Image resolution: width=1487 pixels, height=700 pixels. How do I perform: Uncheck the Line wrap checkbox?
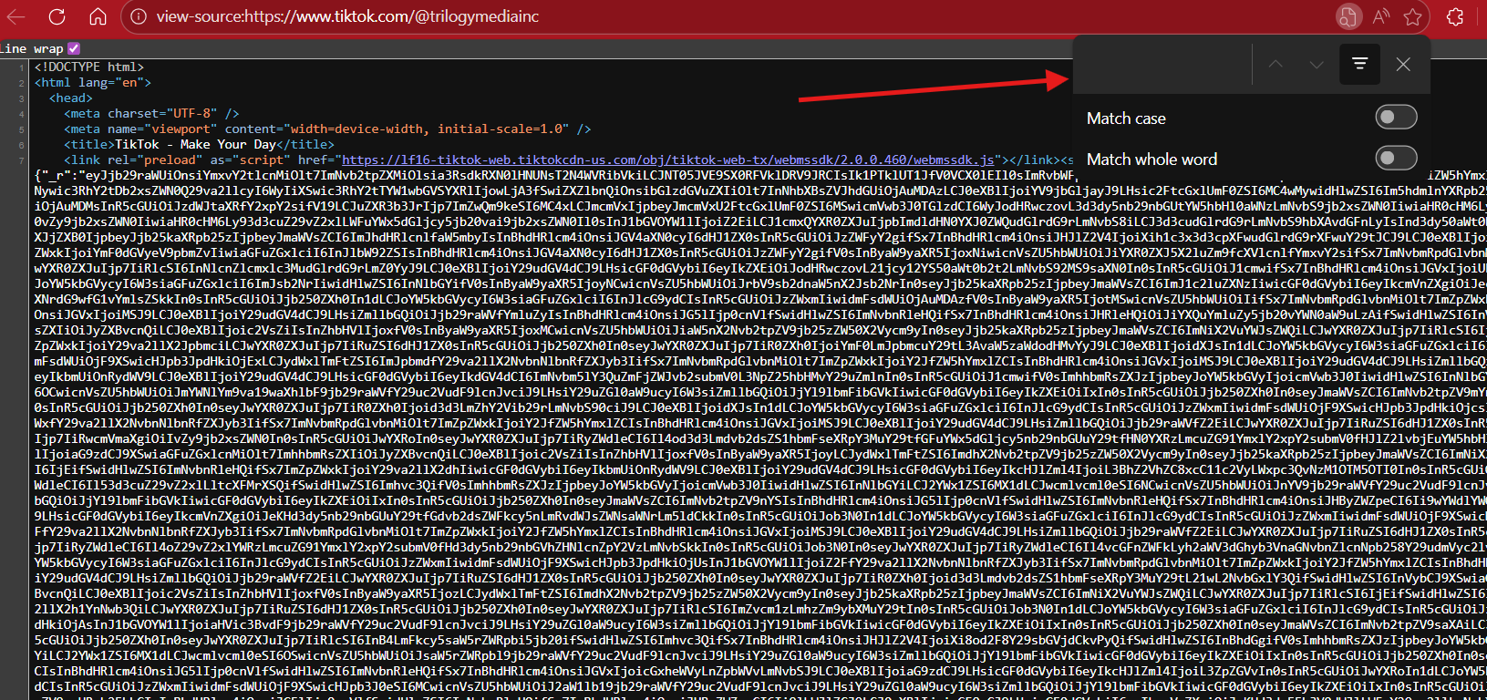(x=74, y=48)
